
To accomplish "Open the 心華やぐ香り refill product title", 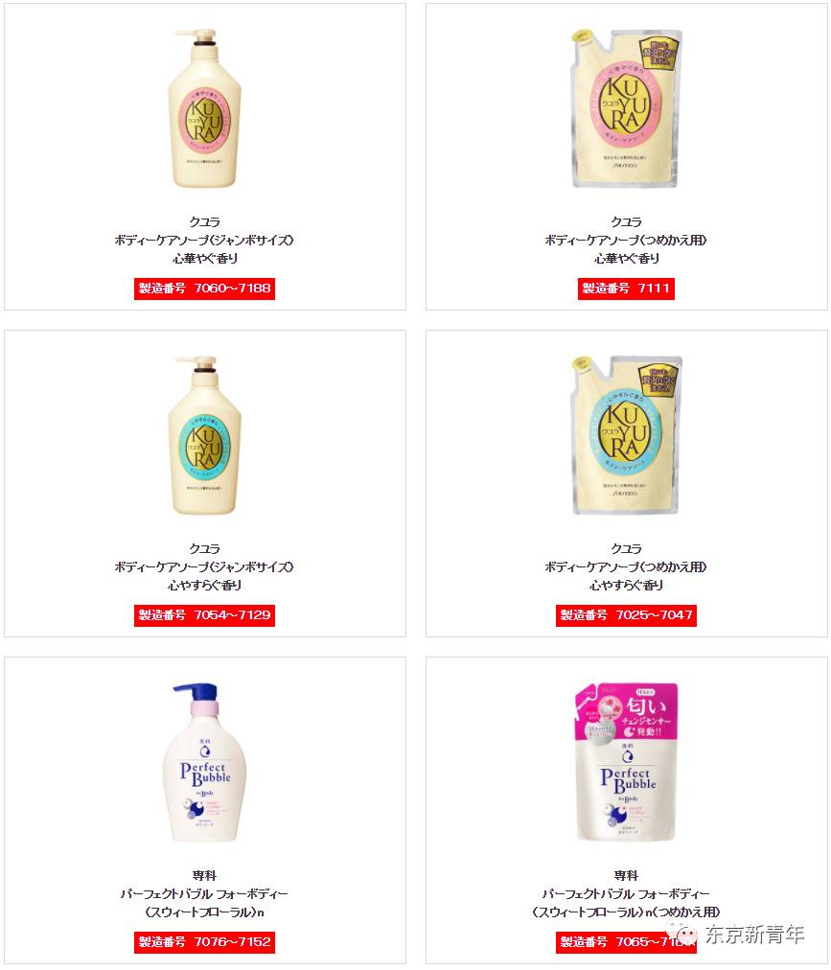I will pyautogui.click(x=626, y=240).
